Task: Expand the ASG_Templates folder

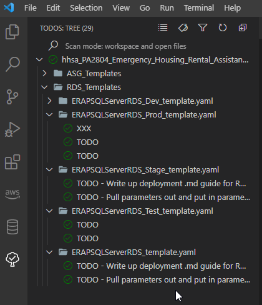Action: (44, 73)
